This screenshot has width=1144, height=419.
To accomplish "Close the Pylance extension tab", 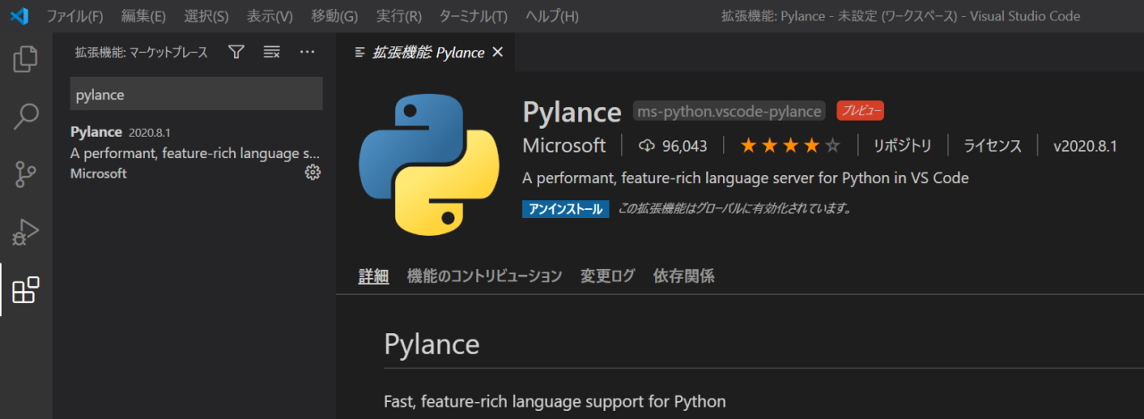I will pyautogui.click(x=498, y=53).
